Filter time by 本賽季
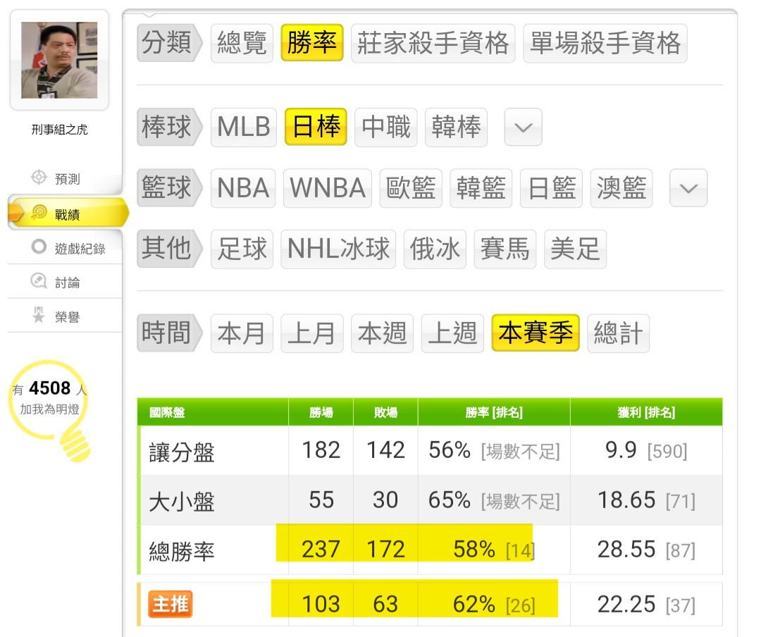 536,333
